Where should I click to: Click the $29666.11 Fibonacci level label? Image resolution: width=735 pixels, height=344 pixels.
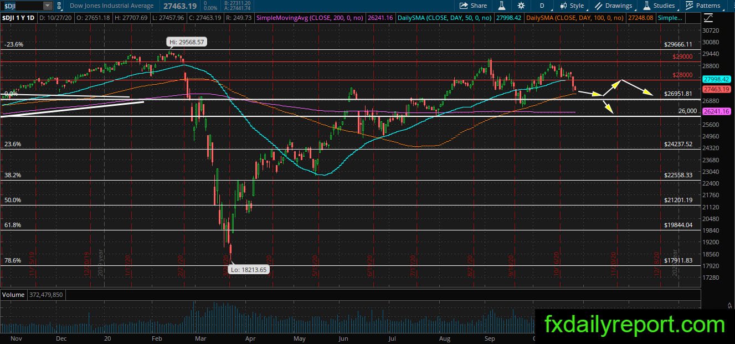coord(678,44)
